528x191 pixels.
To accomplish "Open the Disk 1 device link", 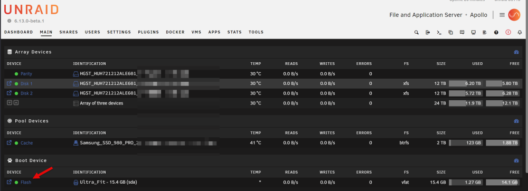I will 26,83.
